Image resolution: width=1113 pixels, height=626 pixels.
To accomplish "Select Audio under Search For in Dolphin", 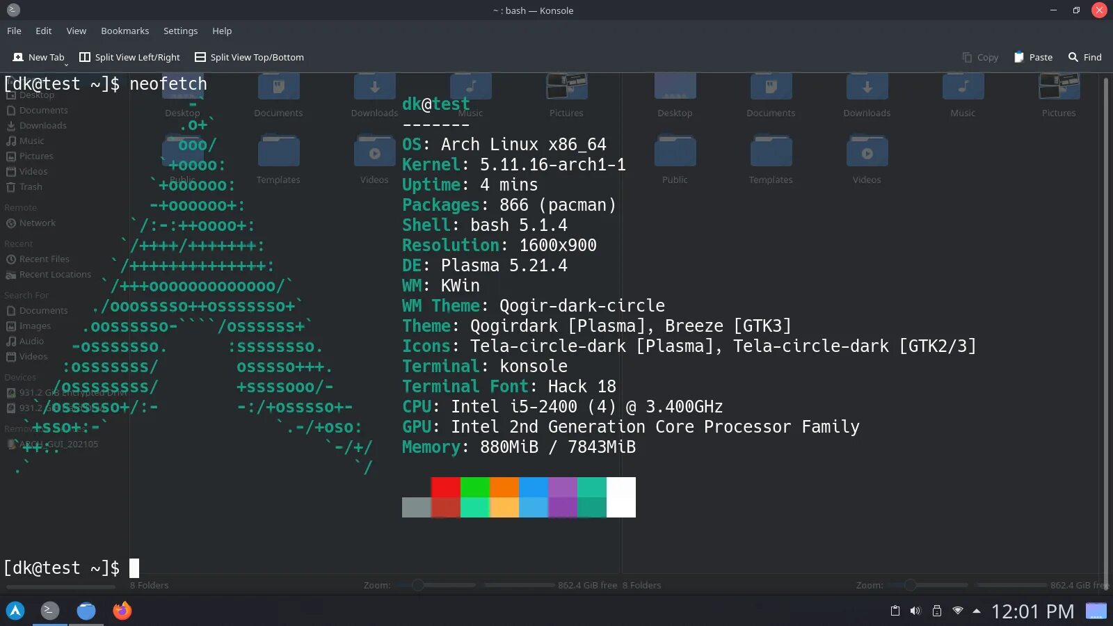I will [25, 341].
